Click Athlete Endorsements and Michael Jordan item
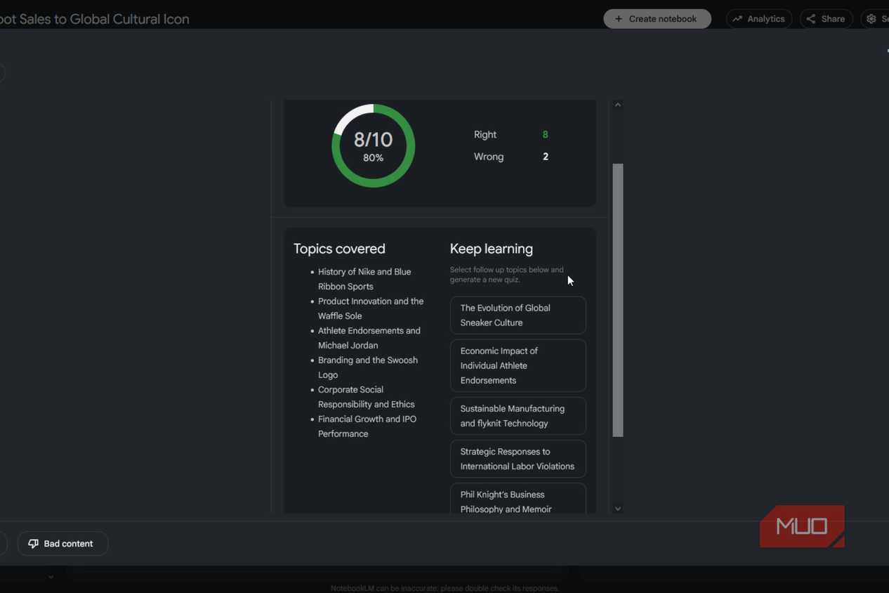The height and width of the screenshot is (593, 889). pos(369,338)
